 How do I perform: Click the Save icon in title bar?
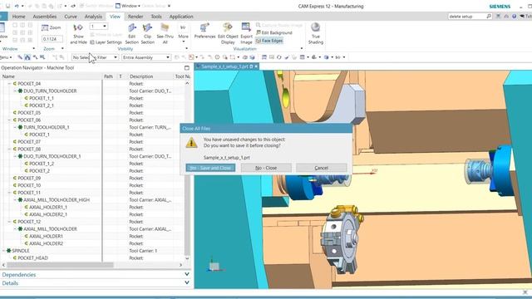pyautogui.click(x=7, y=6)
